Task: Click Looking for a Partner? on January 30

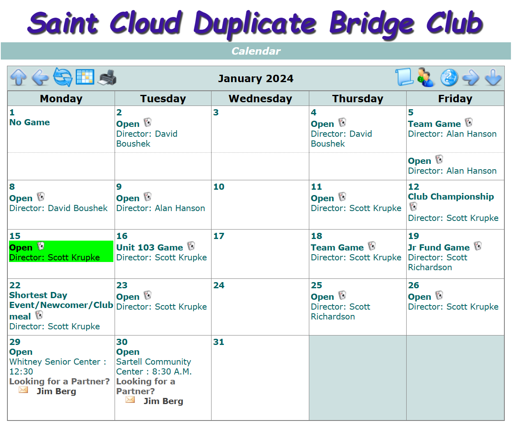Action: [146, 386]
